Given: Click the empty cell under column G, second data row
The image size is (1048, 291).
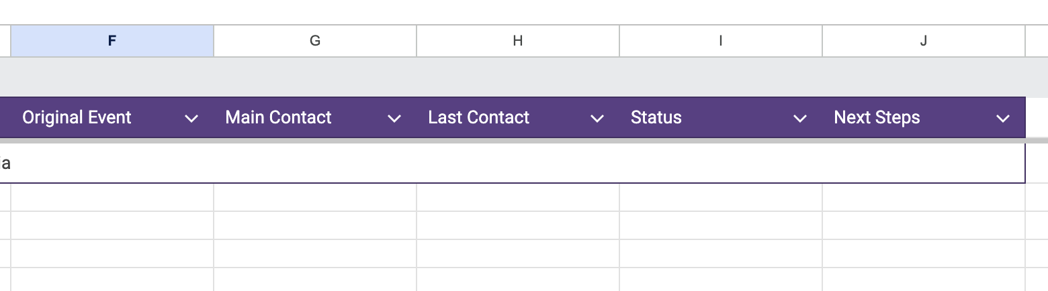Looking at the screenshot, I should pos(315,197).
